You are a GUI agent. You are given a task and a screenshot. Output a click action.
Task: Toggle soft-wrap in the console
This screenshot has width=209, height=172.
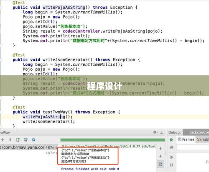[161, 164]
